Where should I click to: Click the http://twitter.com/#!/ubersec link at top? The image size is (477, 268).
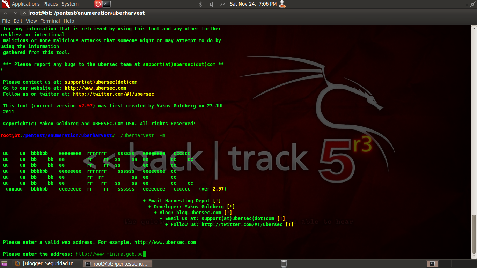[x=113, y=94]
